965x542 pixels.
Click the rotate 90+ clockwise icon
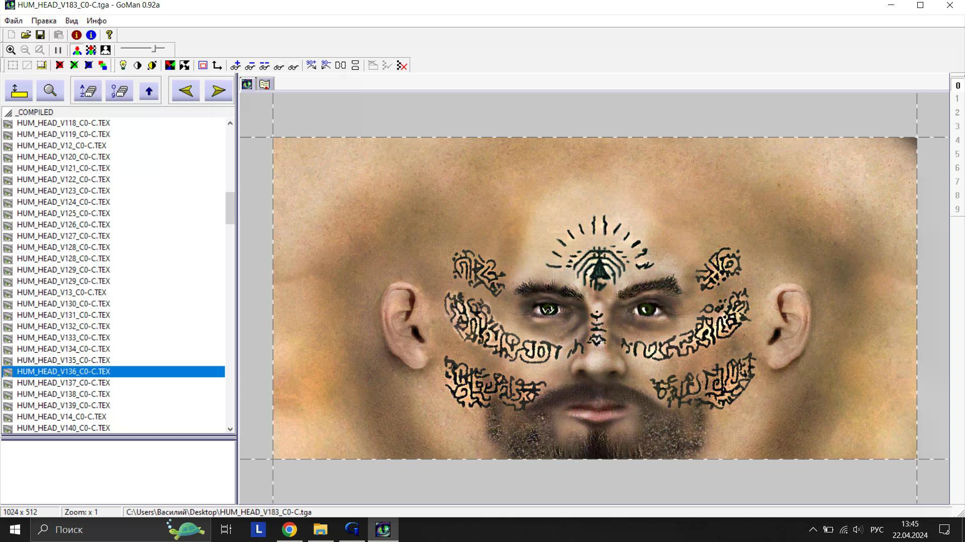coord(311,65)
